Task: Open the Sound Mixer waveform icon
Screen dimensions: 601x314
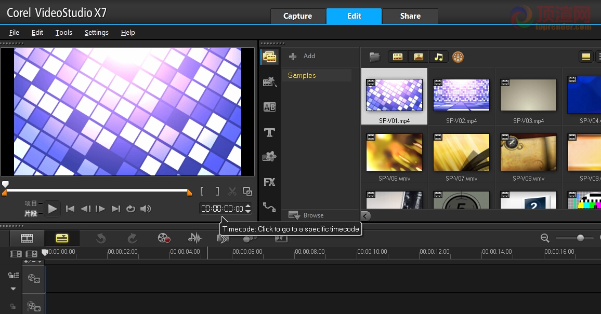Action: tap(195, 238)
